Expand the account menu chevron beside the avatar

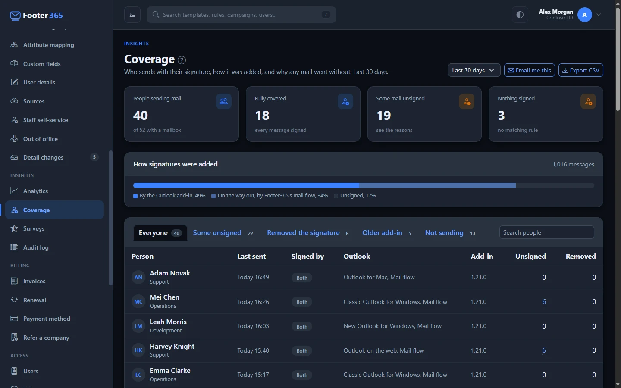(599, 15)
